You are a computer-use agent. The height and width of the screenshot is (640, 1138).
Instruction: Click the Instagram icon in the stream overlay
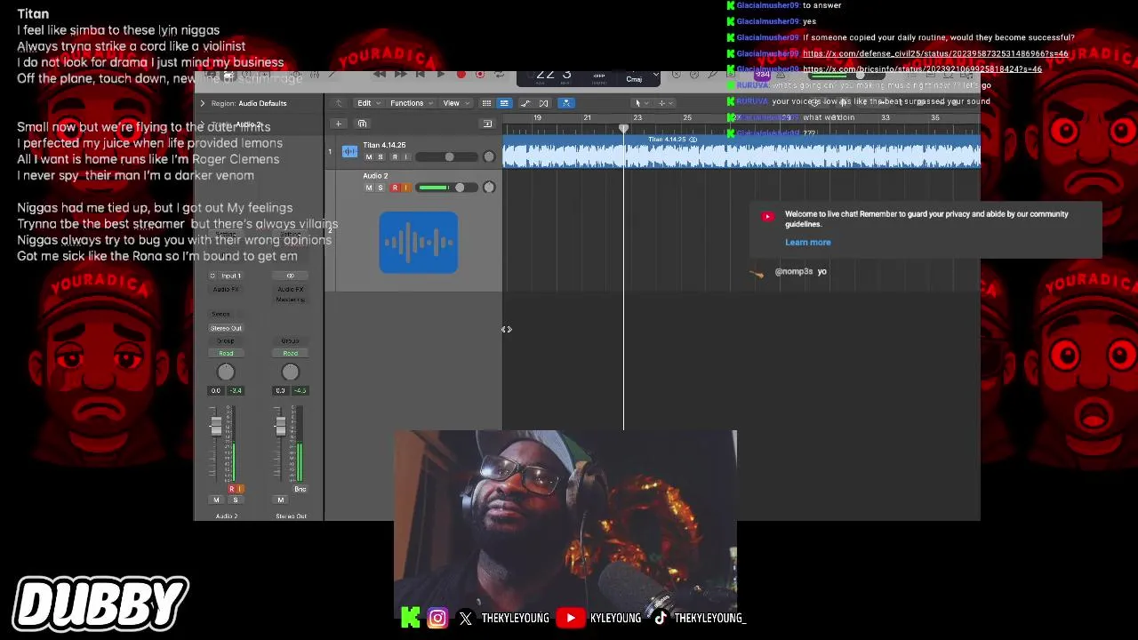pyautogui.click(x=437, y=618)
